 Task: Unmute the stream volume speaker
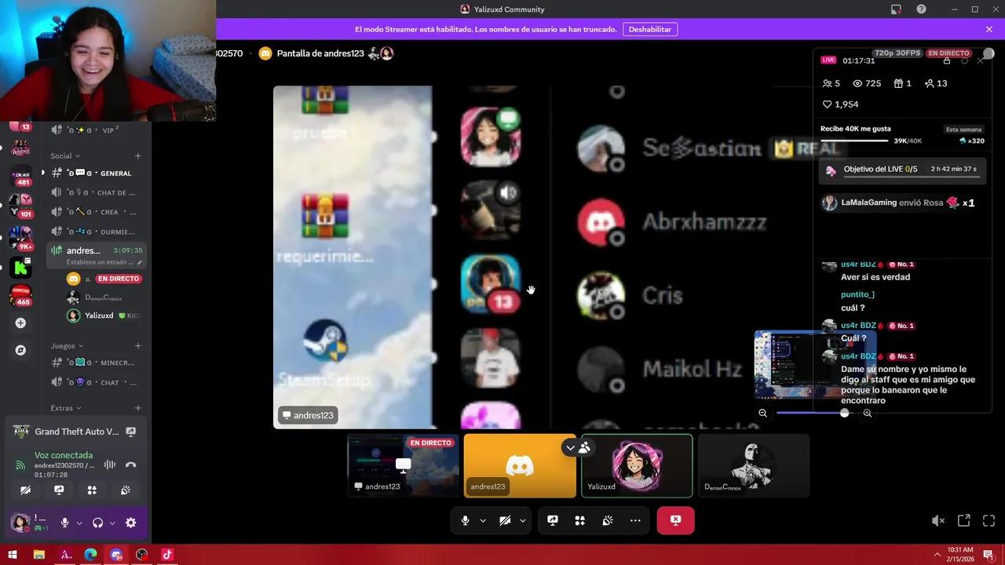tap(938, 520)
